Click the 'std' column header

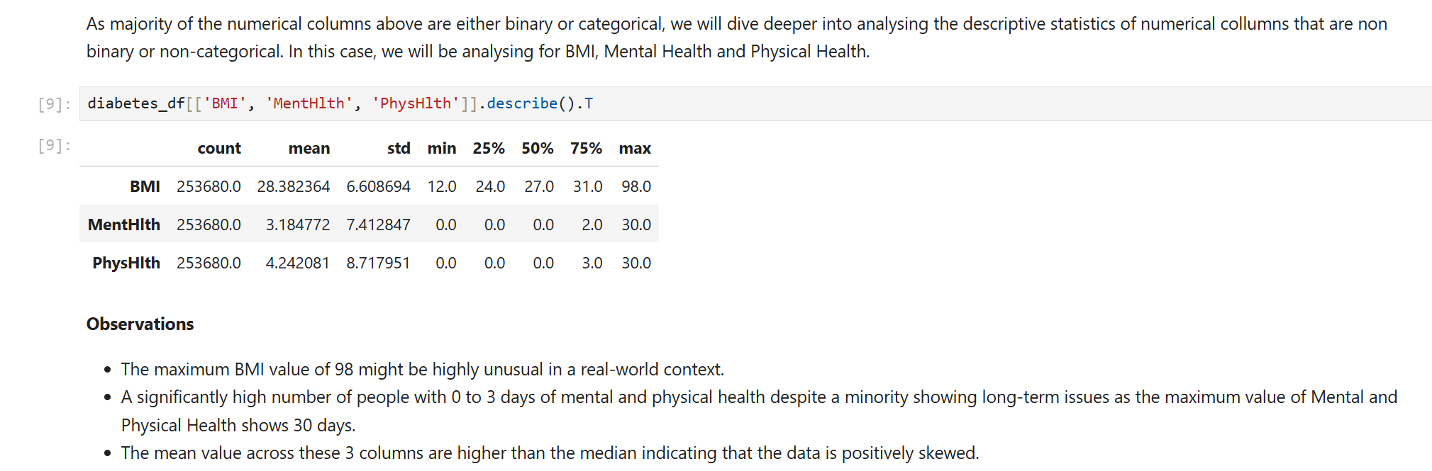click(x=399, y=148)
